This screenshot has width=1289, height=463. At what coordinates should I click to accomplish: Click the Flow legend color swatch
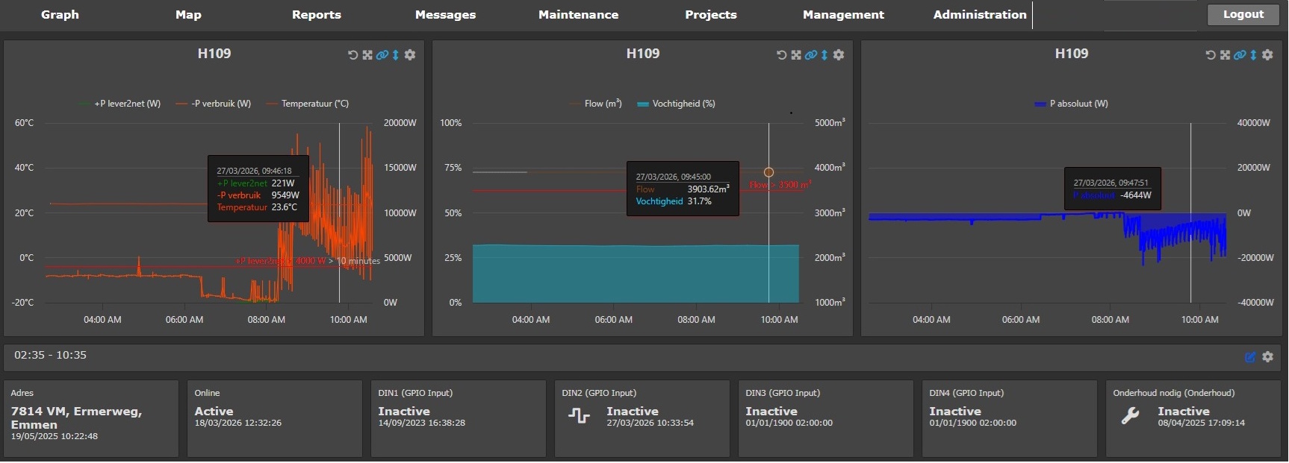(x=574, y=104)
